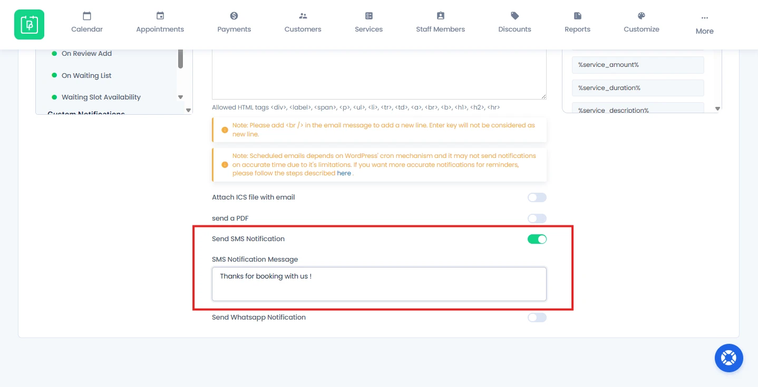Open Customize palette icon
758x387 pixels.
642,16
